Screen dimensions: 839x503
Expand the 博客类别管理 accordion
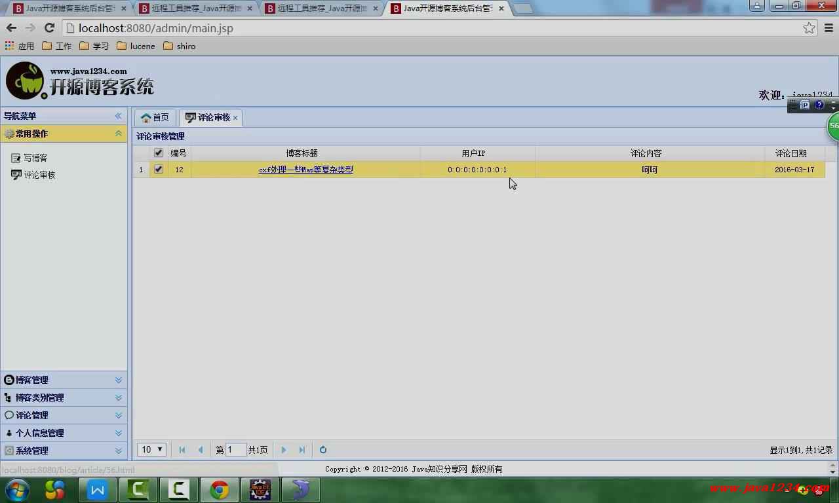64,398
